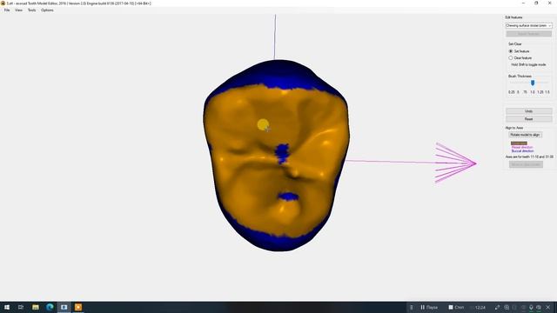Pause the screen recording
Viewport: 557px width, 313px height.
tap(429, 307)
